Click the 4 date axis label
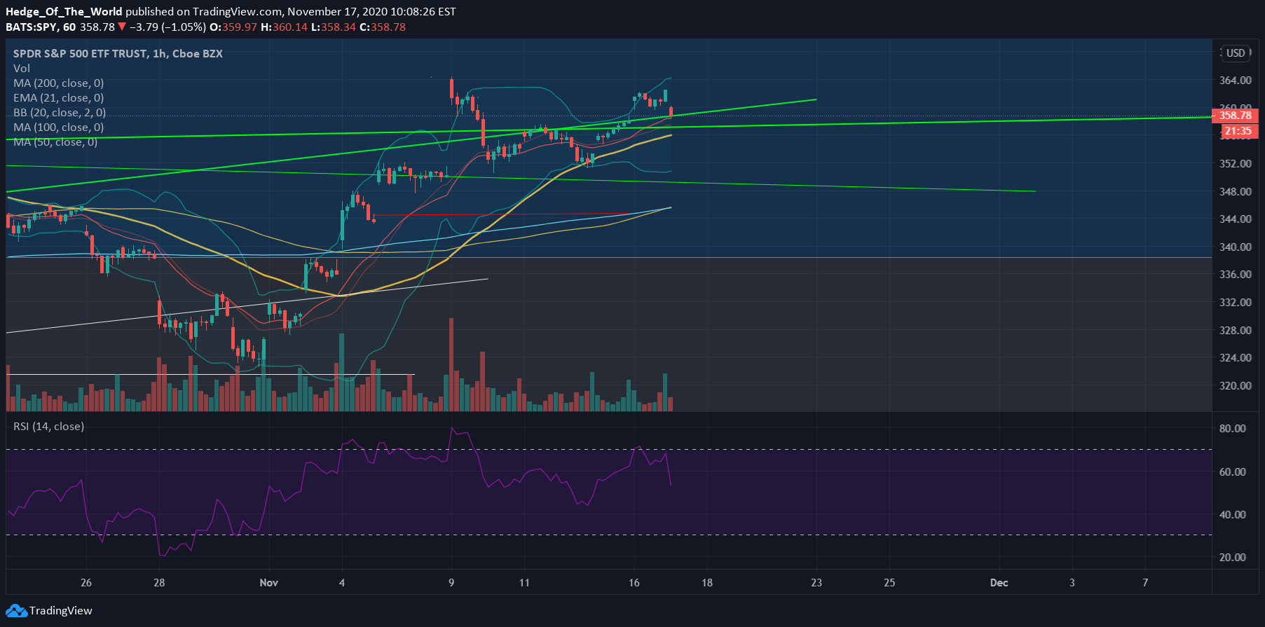Screen dimensions: 1265x627 (x=342, y=583)
